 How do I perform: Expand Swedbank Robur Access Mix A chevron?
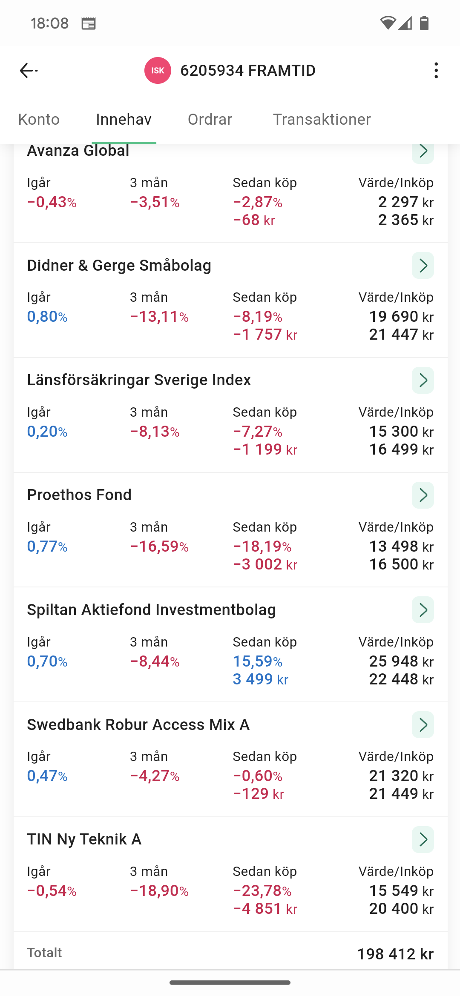pyautogui.click(x=423, y=724)
